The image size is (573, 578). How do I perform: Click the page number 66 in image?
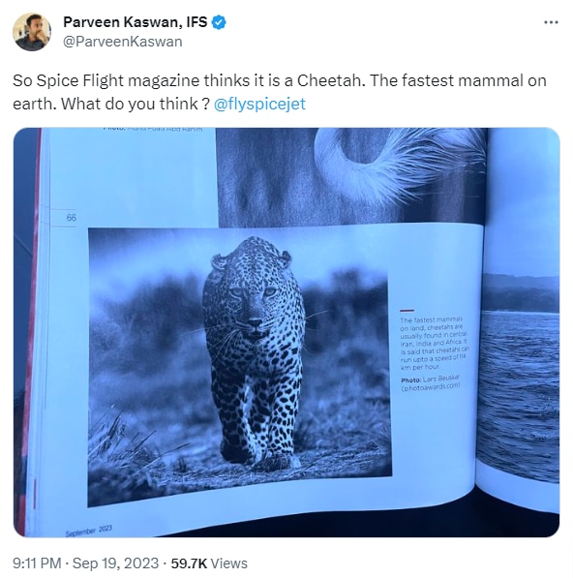(72, 218)
